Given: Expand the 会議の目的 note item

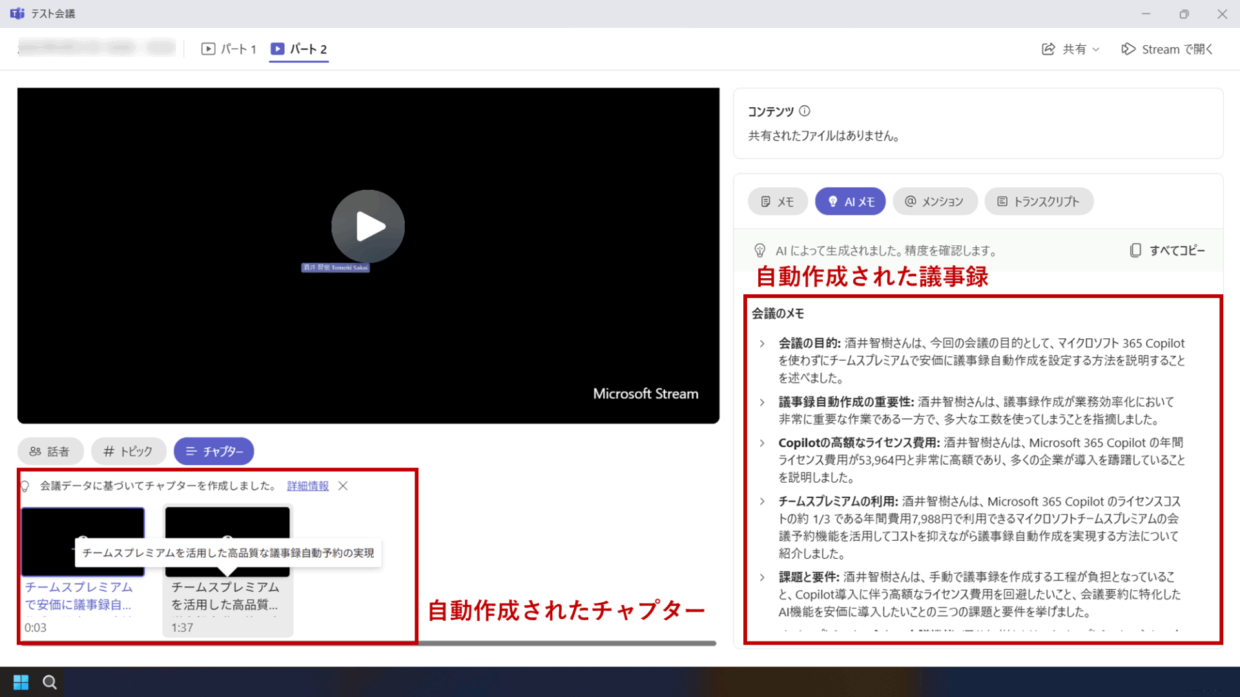Looking at the screenshot, I should [761, 343].
